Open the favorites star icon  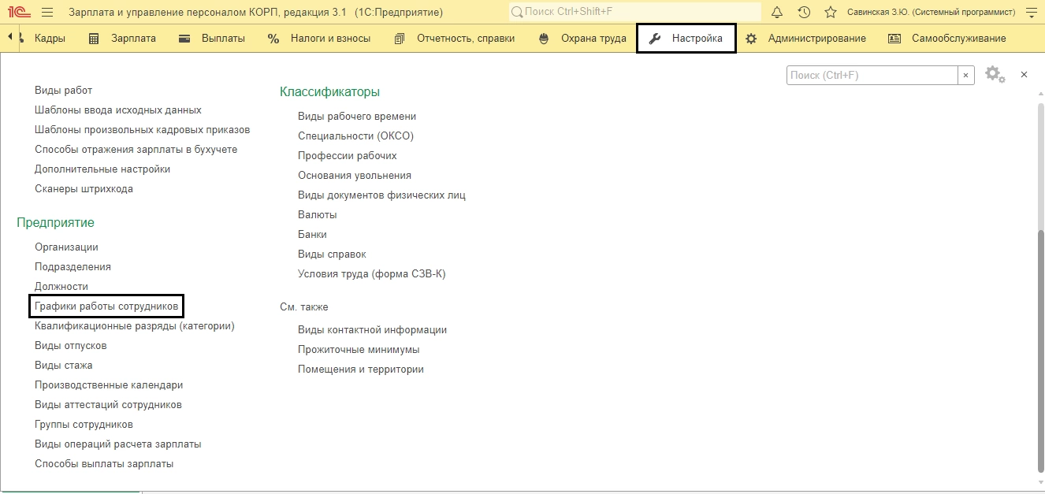830,13
